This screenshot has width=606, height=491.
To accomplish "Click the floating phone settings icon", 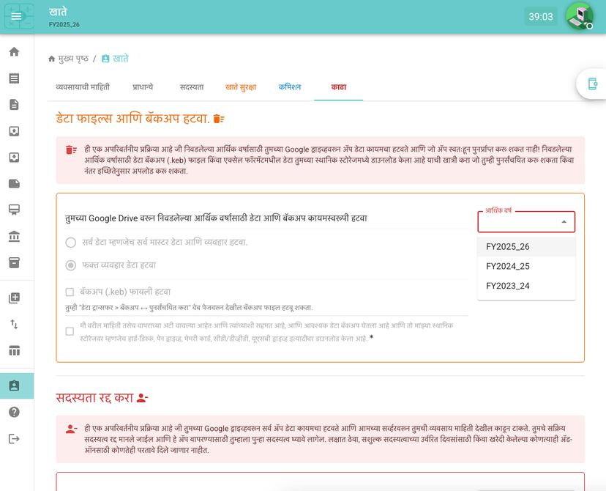I will (x=592, y=84).
